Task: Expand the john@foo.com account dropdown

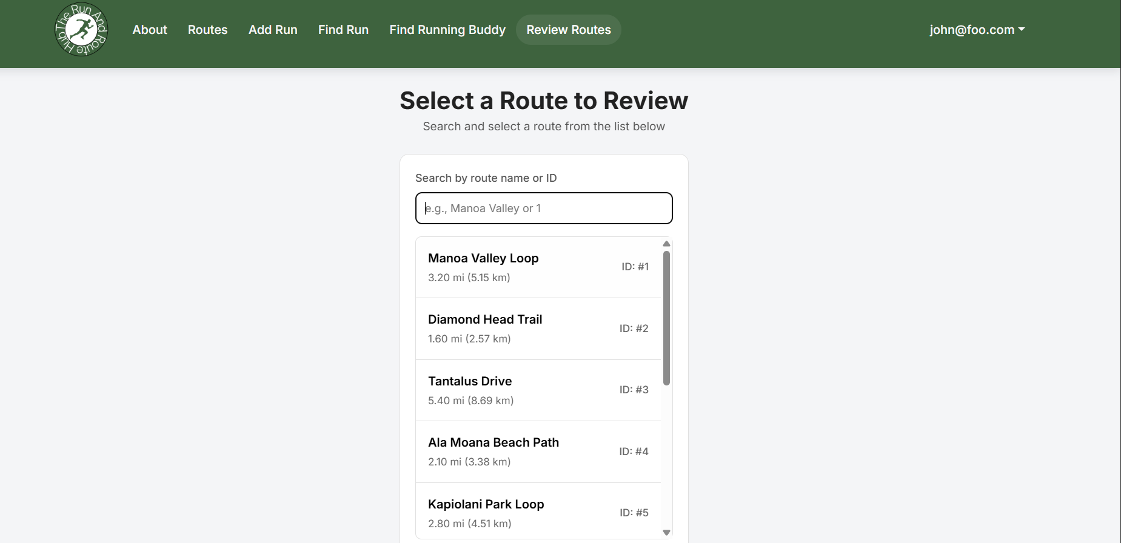Action: click(x=976, y=30)
